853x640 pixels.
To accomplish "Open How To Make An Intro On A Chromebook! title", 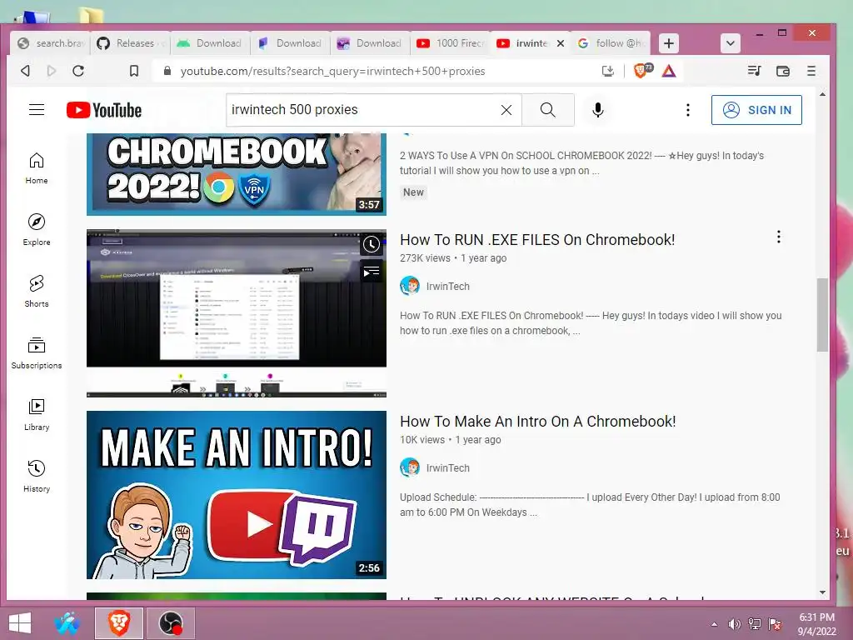I will 538,422.
